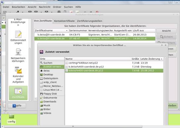Open the Bilder bookmark
Viewport: 180px width, 128px height.
pyautogui.click(x=52, y=109)
